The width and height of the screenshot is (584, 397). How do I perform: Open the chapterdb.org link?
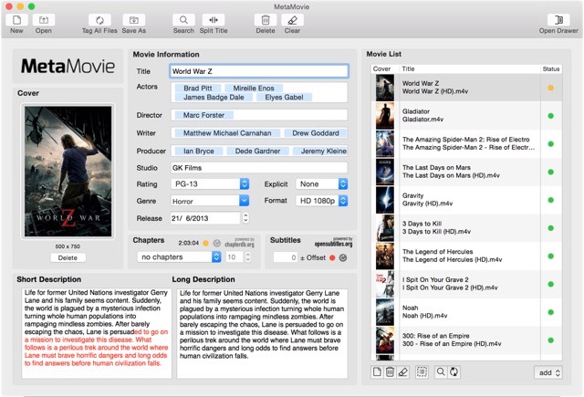pos(239,243)
